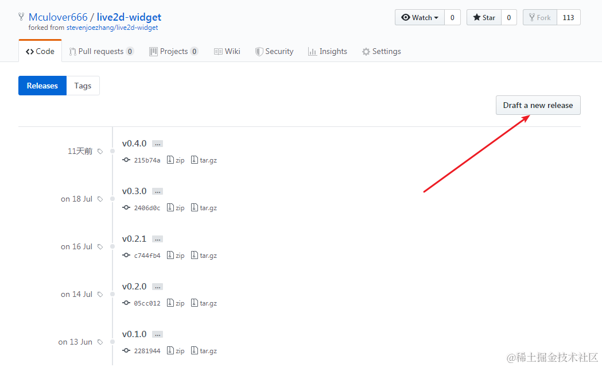Image resolution: width=602 pixels, height=367 pixels.
Task: Open the v0.4.0 tag
Action: (134, 144)
